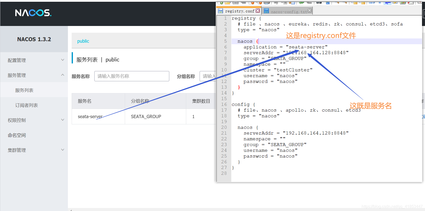Click the comment line listing apollo, zk, consul
Viewport: 425px width, 211px height.
tap(299, 110)
